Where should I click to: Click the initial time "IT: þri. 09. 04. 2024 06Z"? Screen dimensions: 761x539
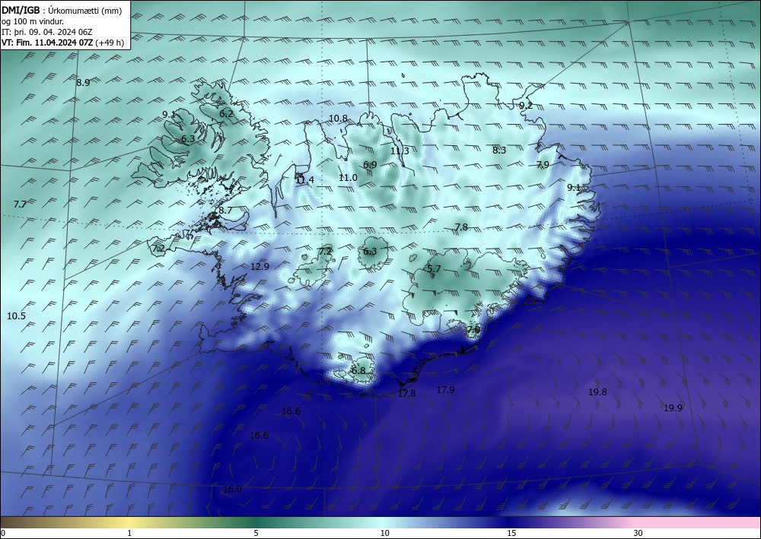(x=46, y=32)
